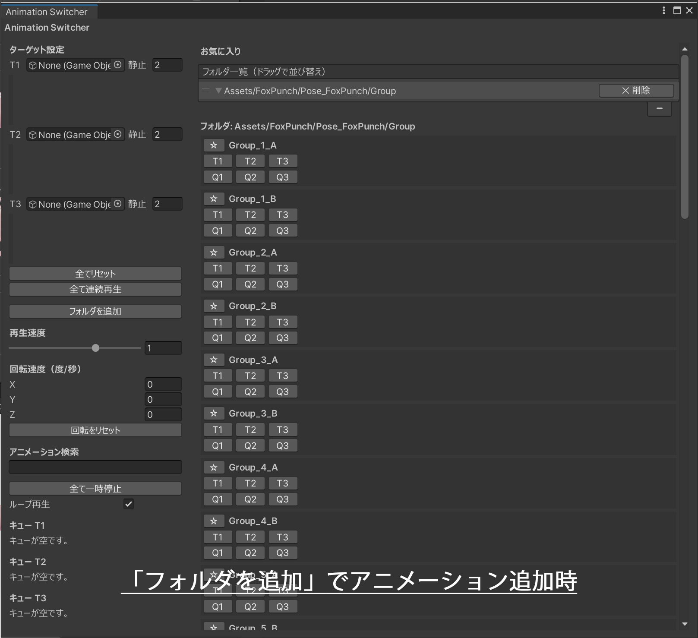Switch to the Animation Switcher tab

[47, 12]
